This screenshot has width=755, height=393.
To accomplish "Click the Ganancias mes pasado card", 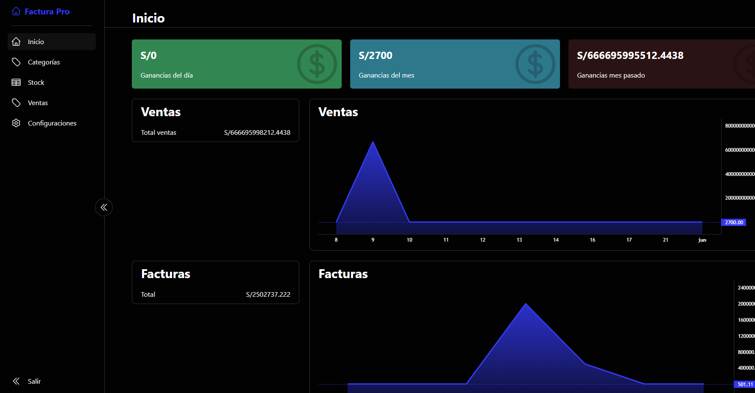I will pos(661,64).
